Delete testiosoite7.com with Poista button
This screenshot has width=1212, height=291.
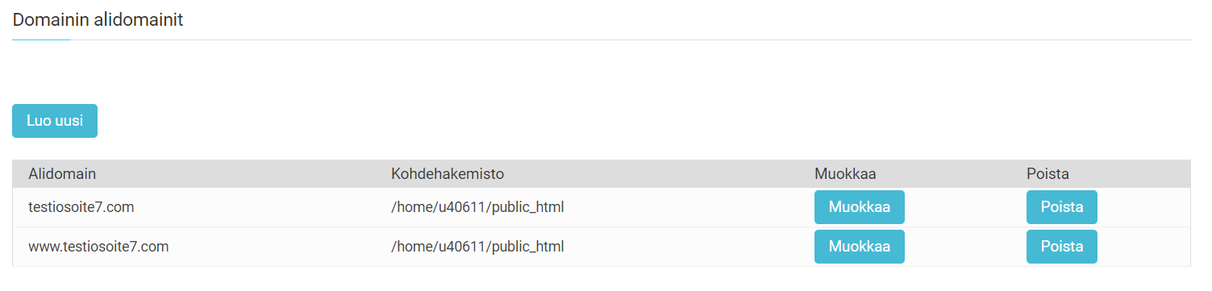click(1062, 207)
